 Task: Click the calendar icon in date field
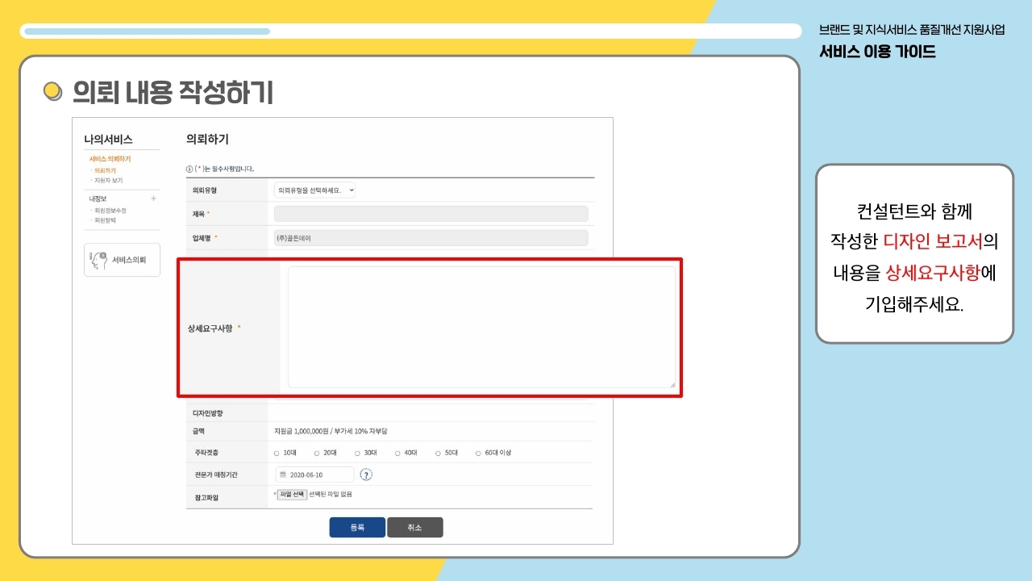pos(283,474)
